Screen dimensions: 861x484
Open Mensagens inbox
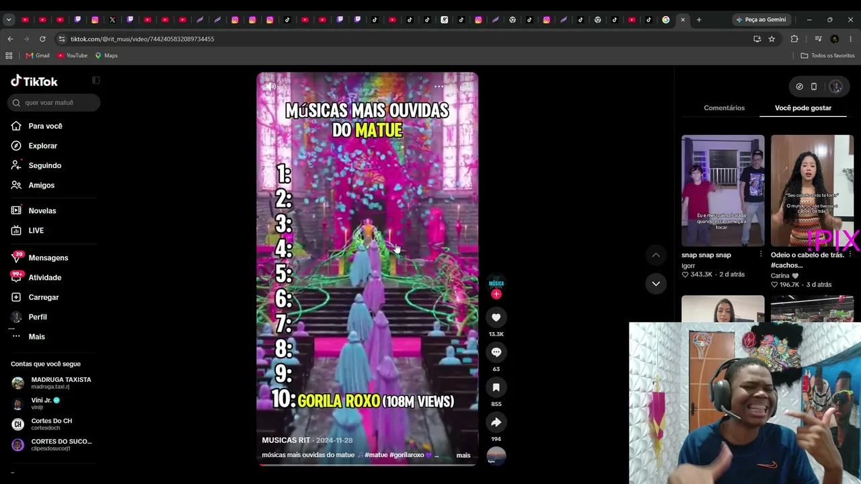pyautogui.click(x=48, y=258)
